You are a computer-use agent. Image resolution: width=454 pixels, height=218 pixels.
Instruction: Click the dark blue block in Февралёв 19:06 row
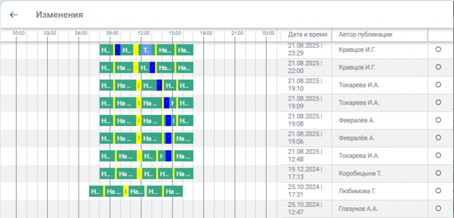168,138
